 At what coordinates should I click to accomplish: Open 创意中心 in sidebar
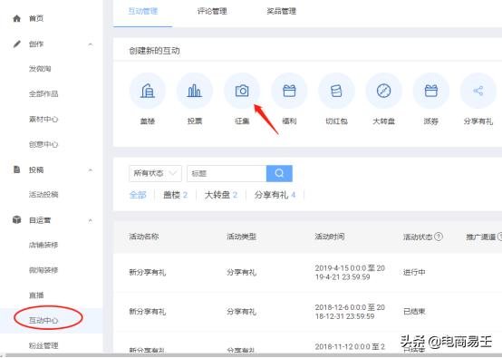[x=43, y=144]
